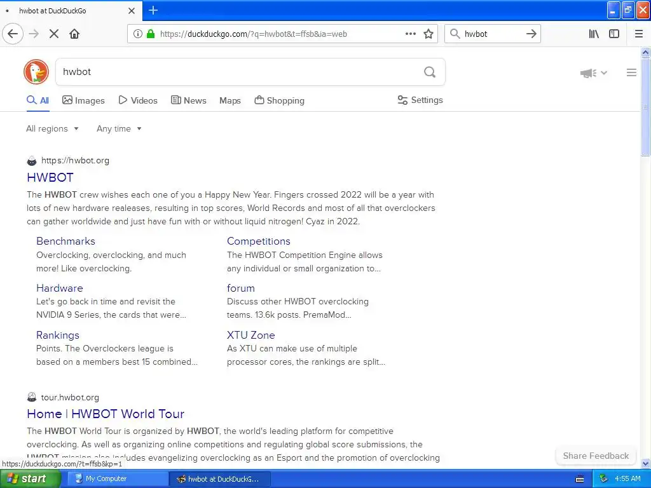Viewport: 651px width, 488px height.
Task: Open the Hardware sitelink
Action: 59,288
